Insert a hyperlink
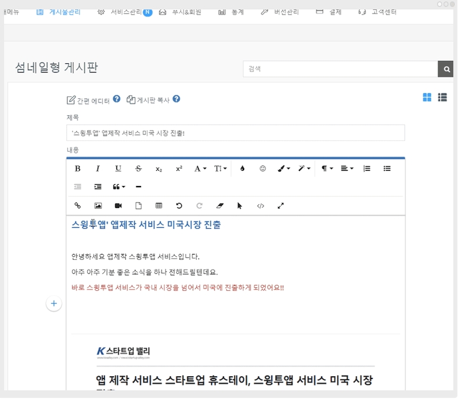The width and height of the screenshot is (458, 399). pos(77,205)
